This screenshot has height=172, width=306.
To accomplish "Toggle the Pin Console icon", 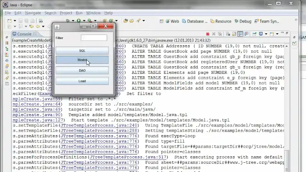I will tap(254, 34).
